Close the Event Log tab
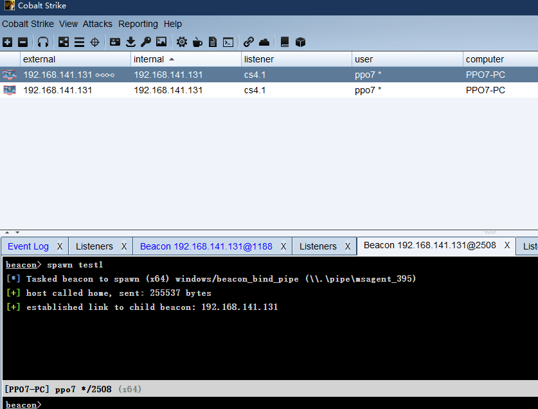The width and height of the screenshot is (538, 409). 60,246
